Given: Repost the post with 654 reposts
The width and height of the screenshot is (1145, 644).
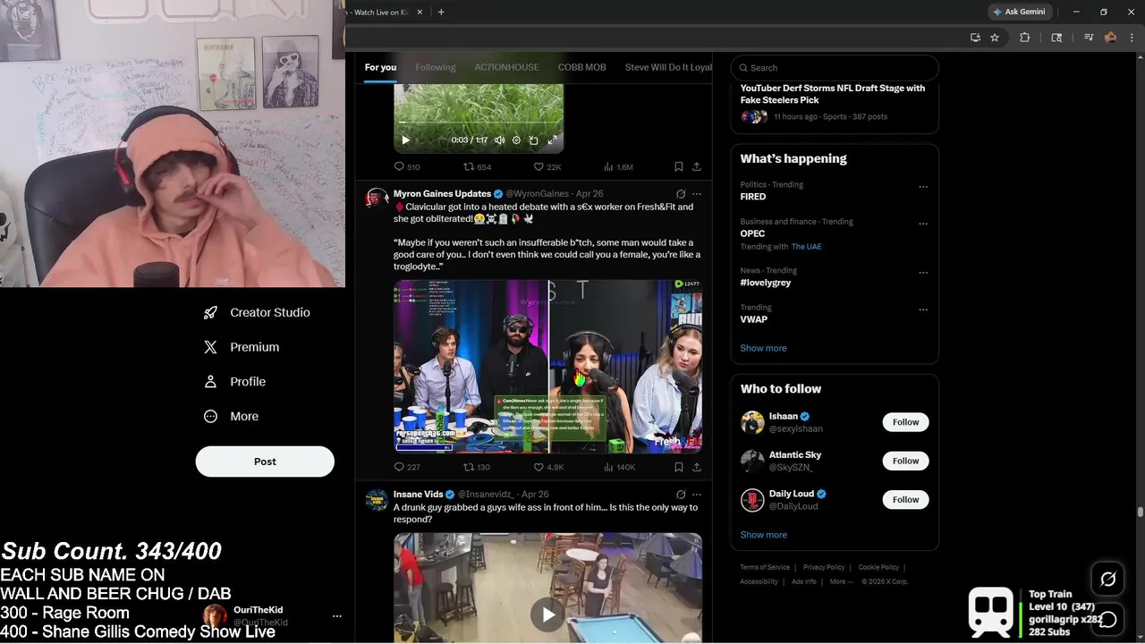Looking at the screenshot, I should (x=477, y=167).
